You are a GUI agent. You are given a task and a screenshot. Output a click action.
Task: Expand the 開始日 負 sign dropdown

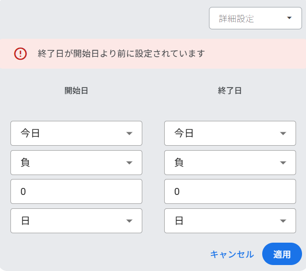[76, 163]
